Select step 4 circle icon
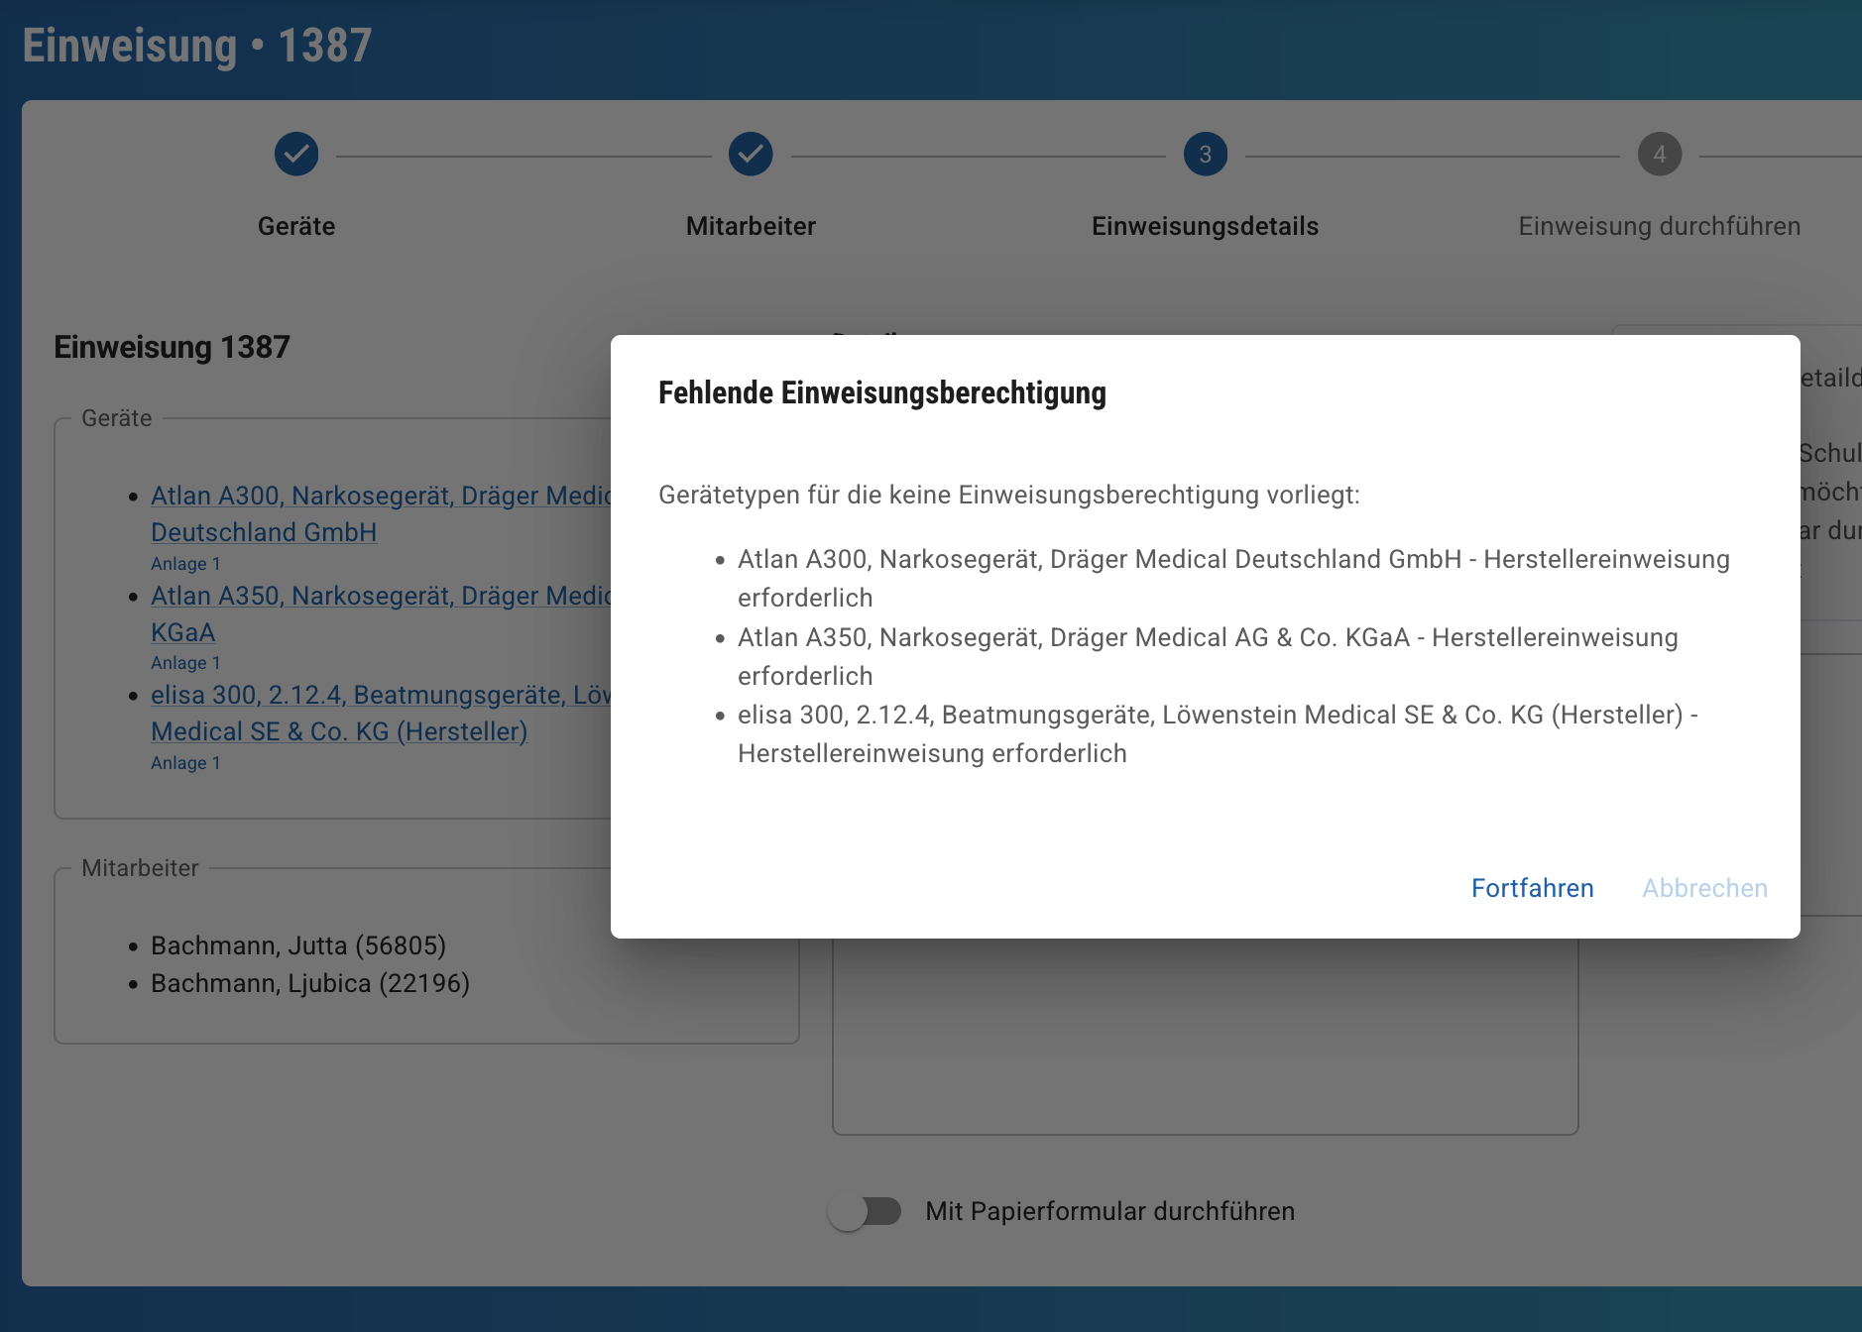Image resolution: width=1862 pixels, height=1332 pixels. (1660, 154)
